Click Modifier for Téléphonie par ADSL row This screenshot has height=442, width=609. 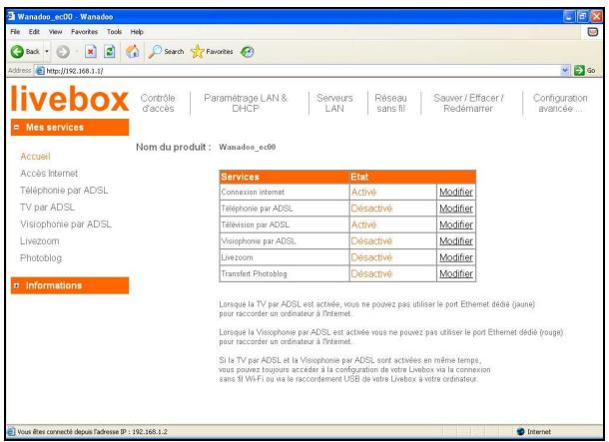click(456, 209)
